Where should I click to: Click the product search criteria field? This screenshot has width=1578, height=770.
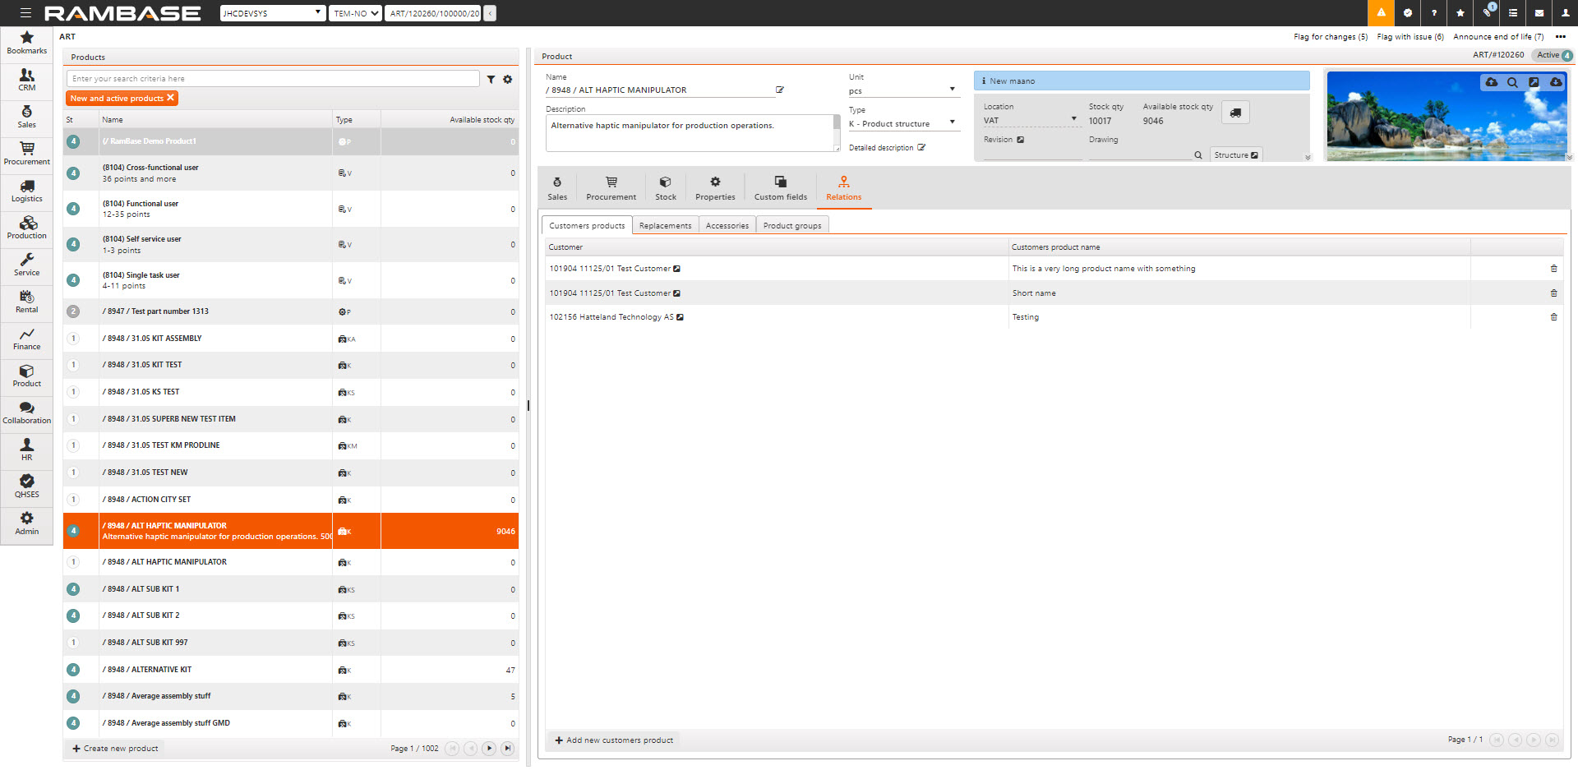tap(273, 79)
